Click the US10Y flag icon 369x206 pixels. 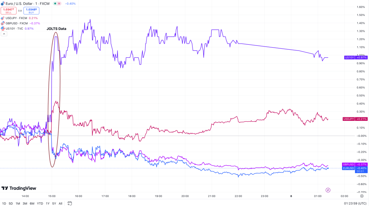3,28
